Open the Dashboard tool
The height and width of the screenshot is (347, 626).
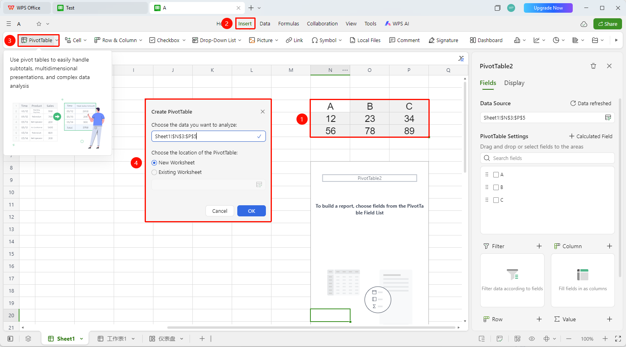coord(486,40)
